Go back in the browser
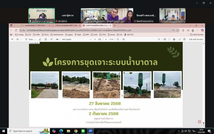 click(x=12, y=30)
